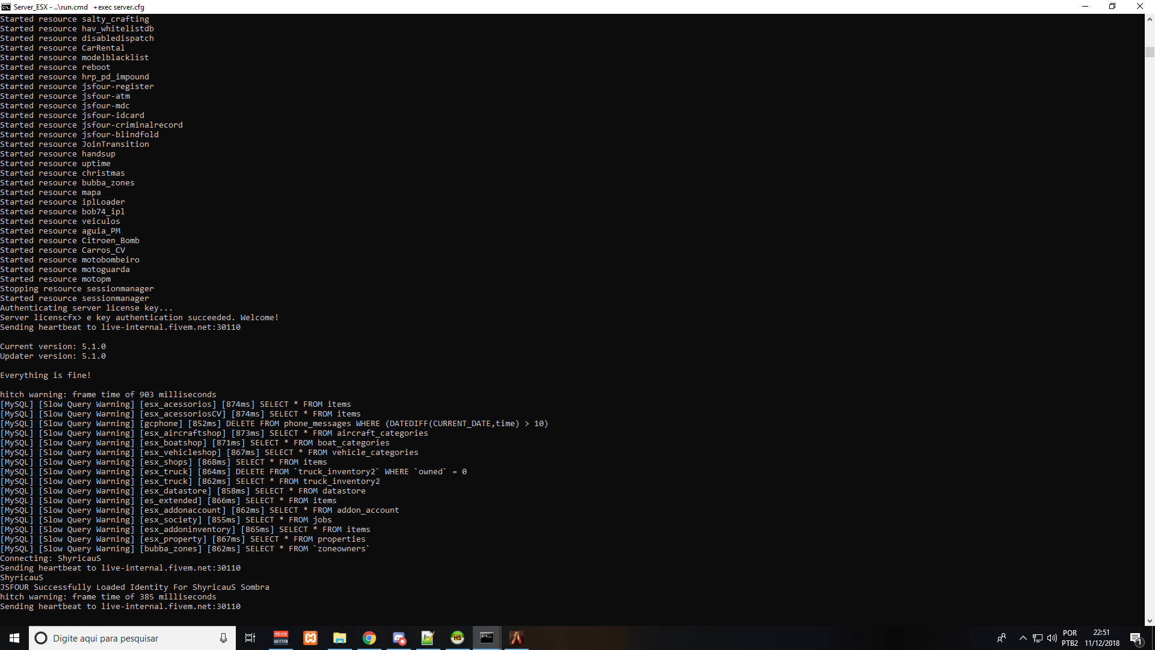This screenshot has width=1155, height=650.
Task: Click the clock to open the calendar
Action: pos(1101,637)
